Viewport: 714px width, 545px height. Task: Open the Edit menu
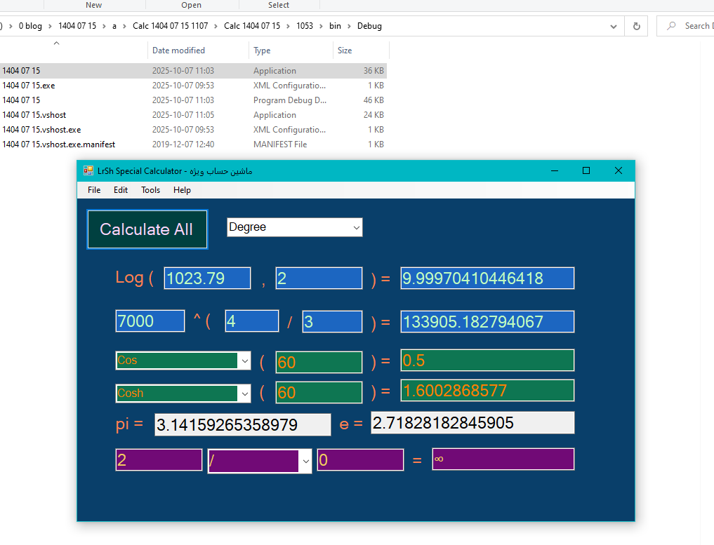pos(121,190)
